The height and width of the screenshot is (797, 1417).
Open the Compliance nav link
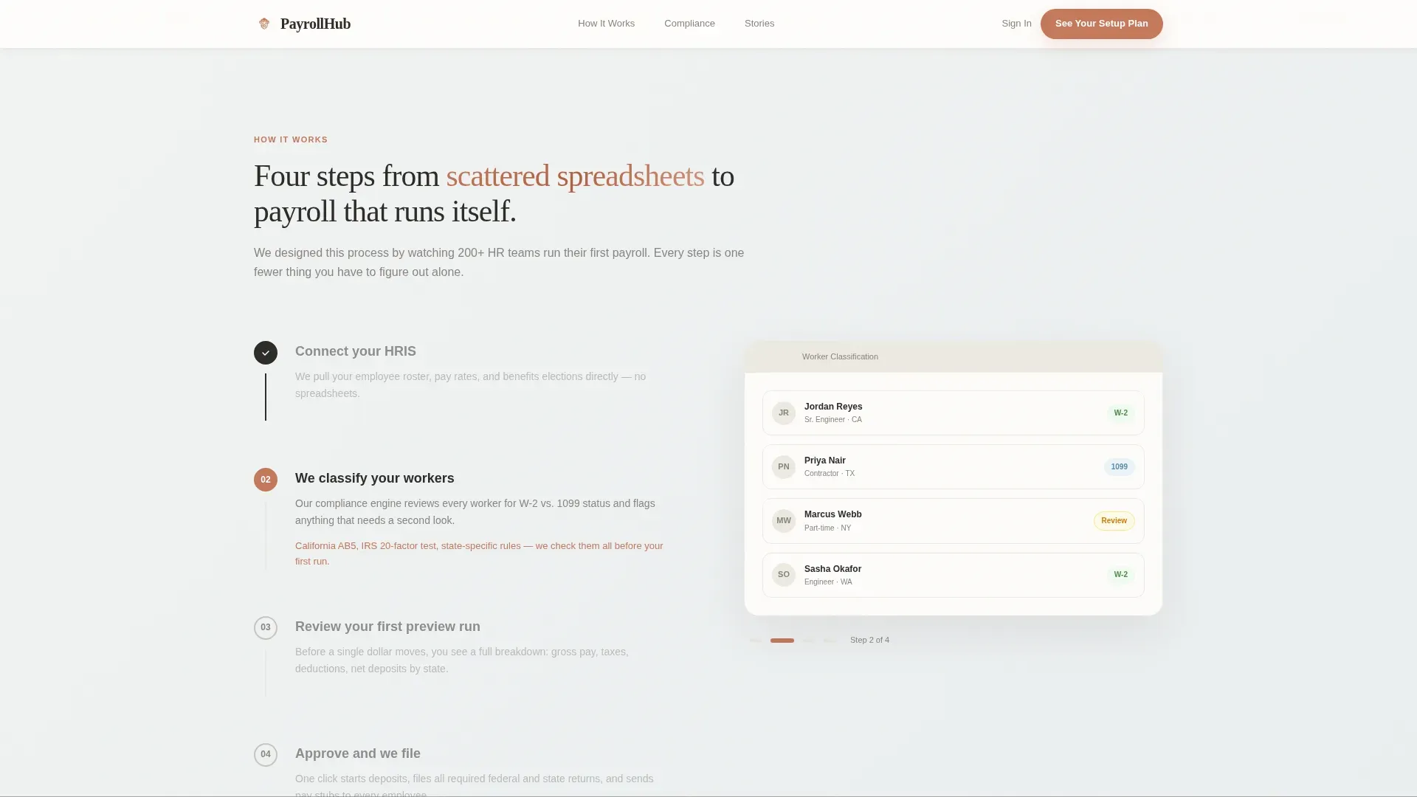689,24
